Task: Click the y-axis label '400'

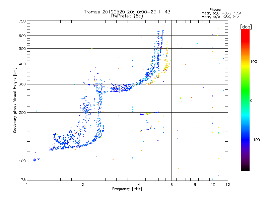Action: click(x=22, y=64)
